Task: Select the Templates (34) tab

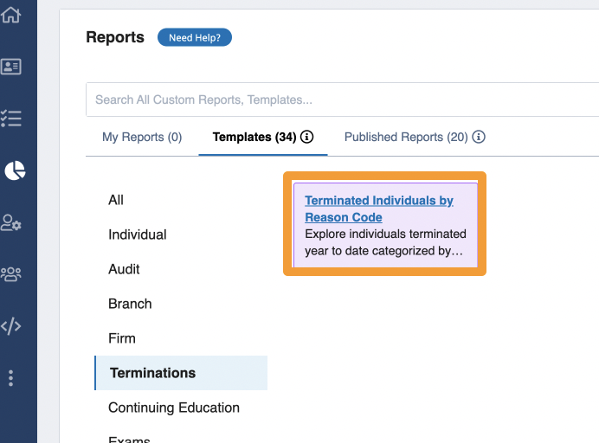Action: click(254, 137)
